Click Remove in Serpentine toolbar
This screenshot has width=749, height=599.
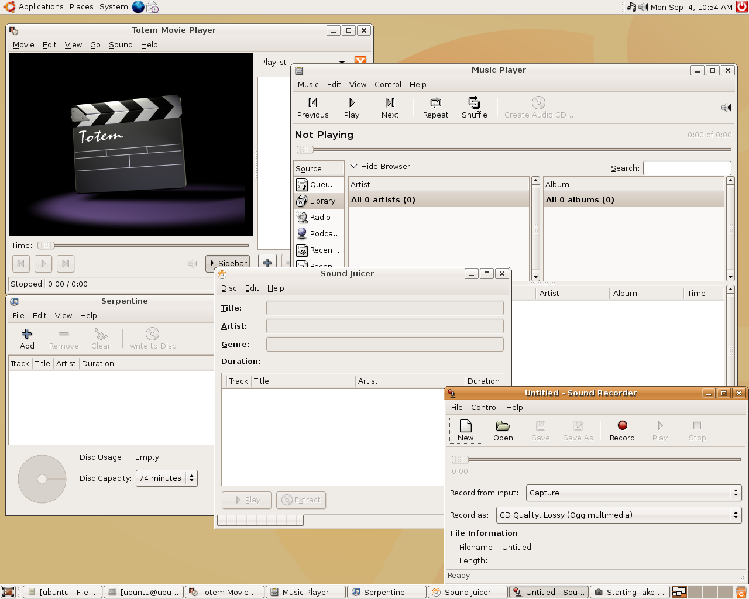point(64,339)
